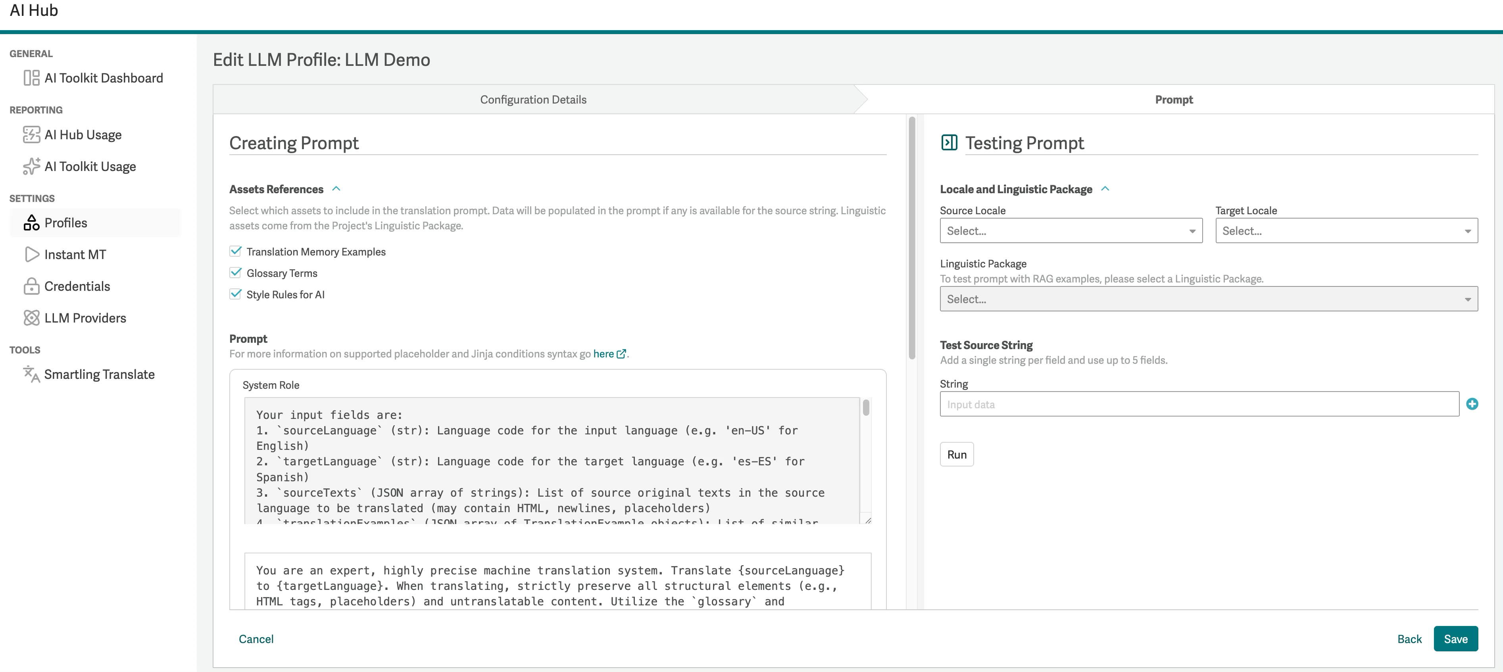The image size is (1503, 672).
Task: Click the Instant MT play icon
Action: 31,254
